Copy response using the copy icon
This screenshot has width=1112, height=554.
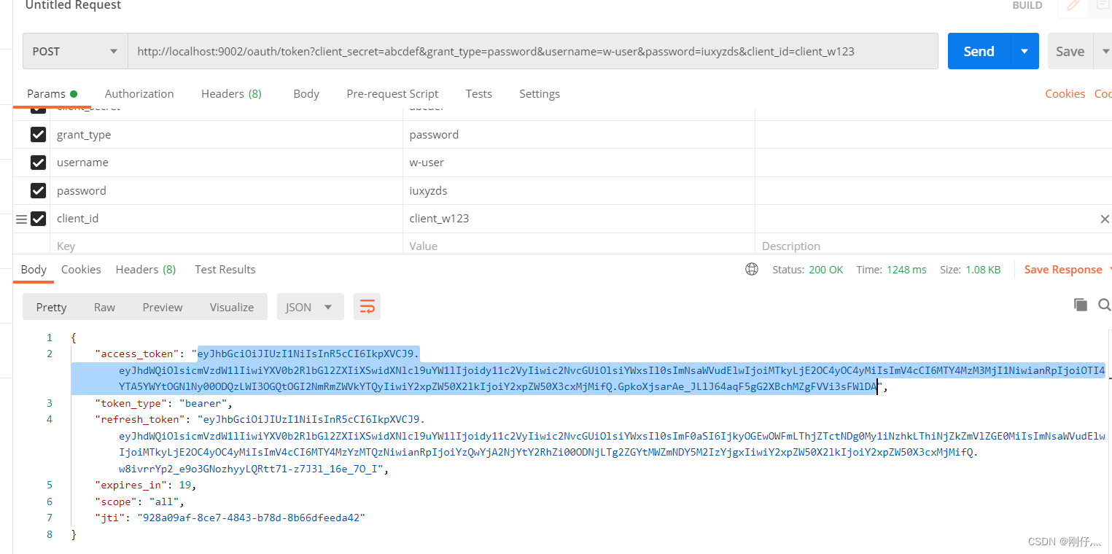[x=1080, y=305]
